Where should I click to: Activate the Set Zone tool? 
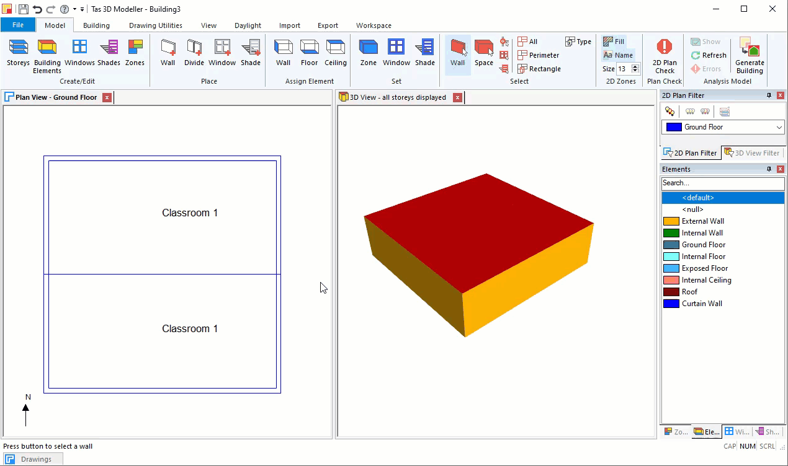tap(369, 53)
